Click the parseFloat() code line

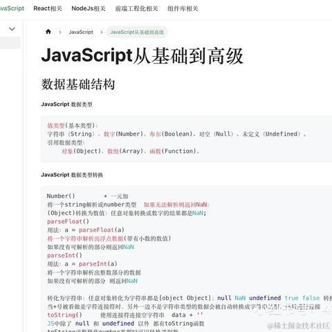coord(68,221)
